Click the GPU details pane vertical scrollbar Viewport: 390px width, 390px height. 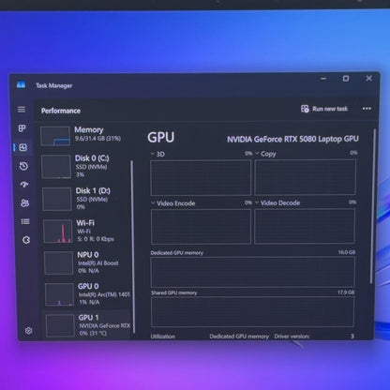372,206
